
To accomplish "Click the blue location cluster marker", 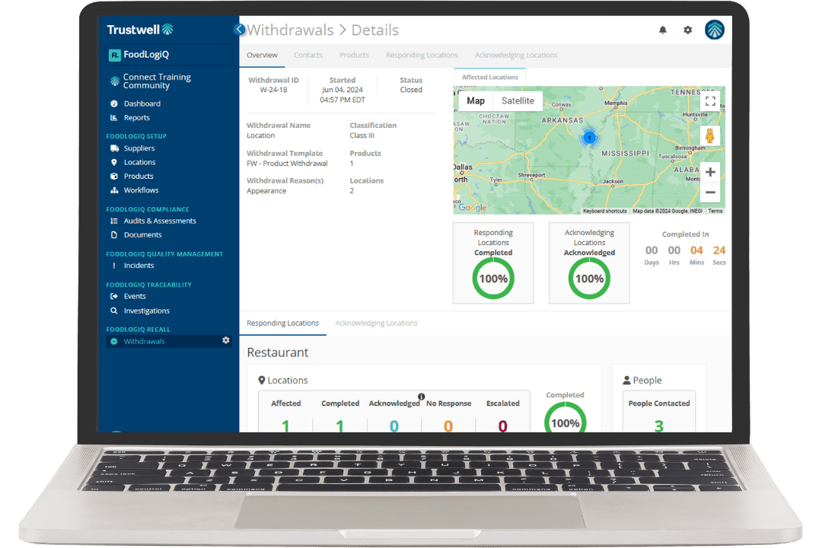I will point(589,138).
